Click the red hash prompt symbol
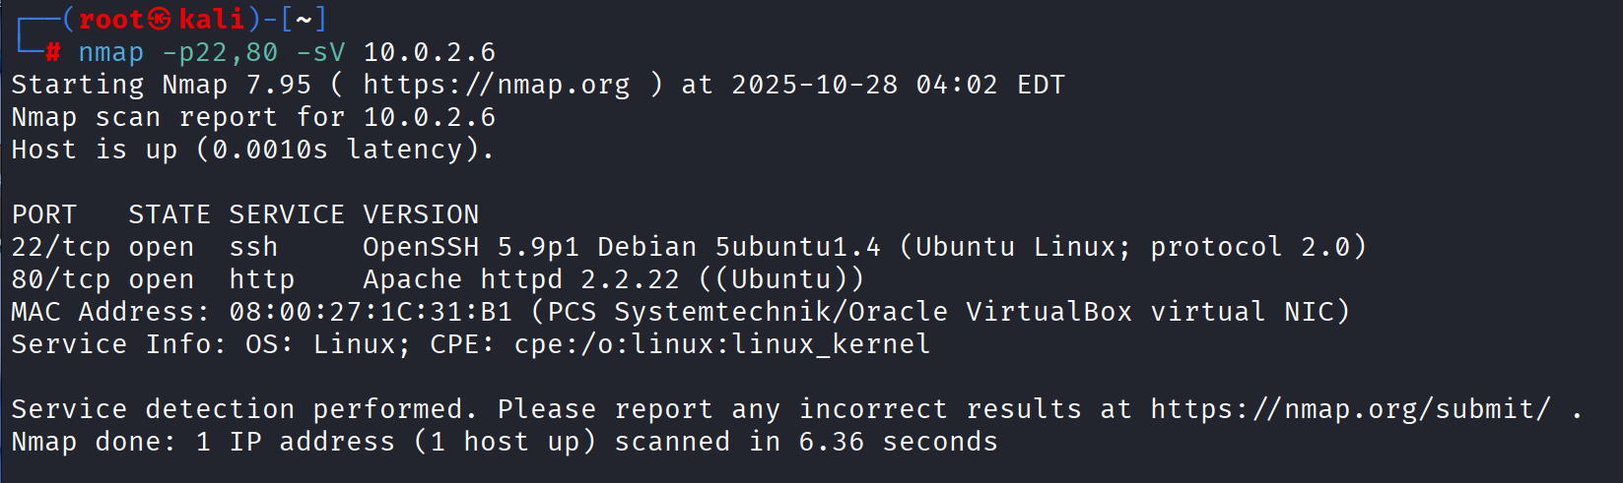Image resolution: width=1623 pixels, height=483 pixels. 52,52
